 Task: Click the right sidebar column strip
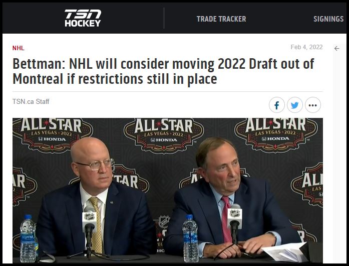point(339,153)
